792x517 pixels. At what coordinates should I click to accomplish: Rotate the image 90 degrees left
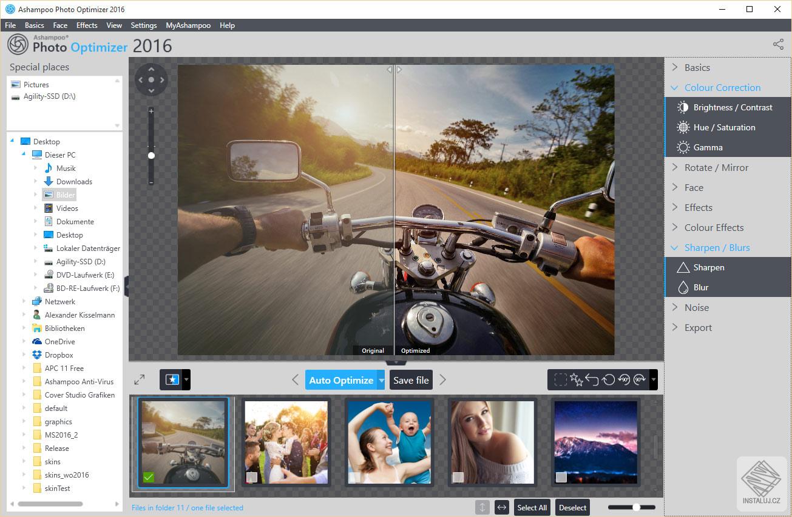pyautogui.click(x=624, y=379)
